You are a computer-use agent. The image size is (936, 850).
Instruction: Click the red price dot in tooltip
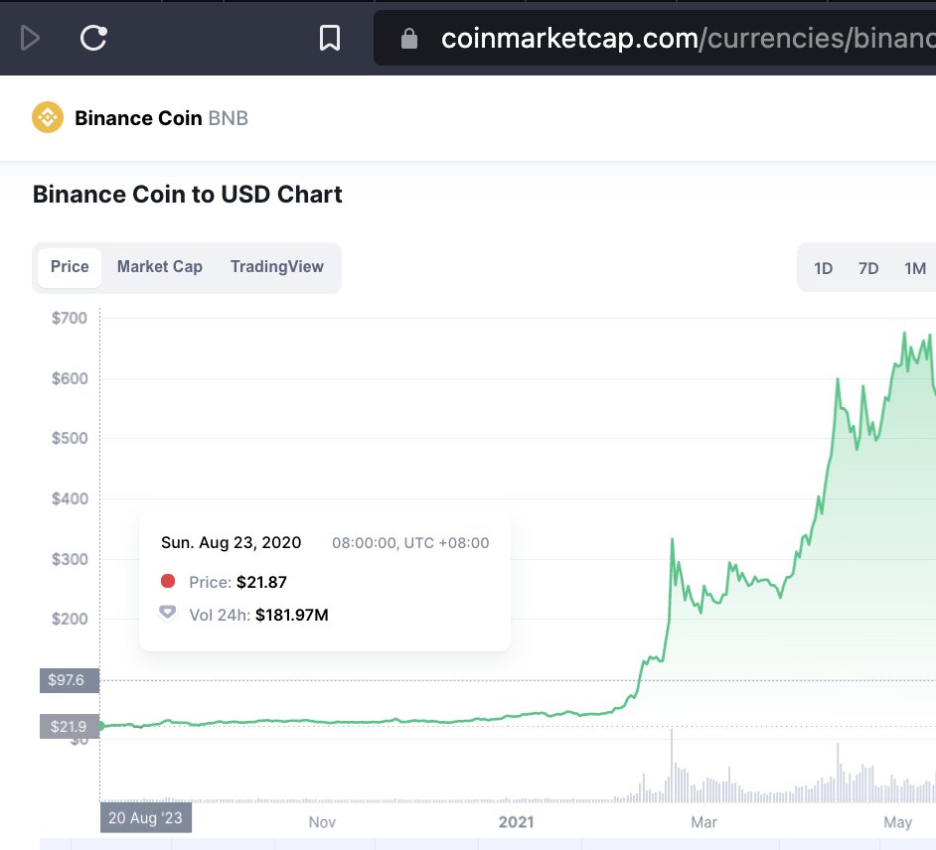point(168,581)
